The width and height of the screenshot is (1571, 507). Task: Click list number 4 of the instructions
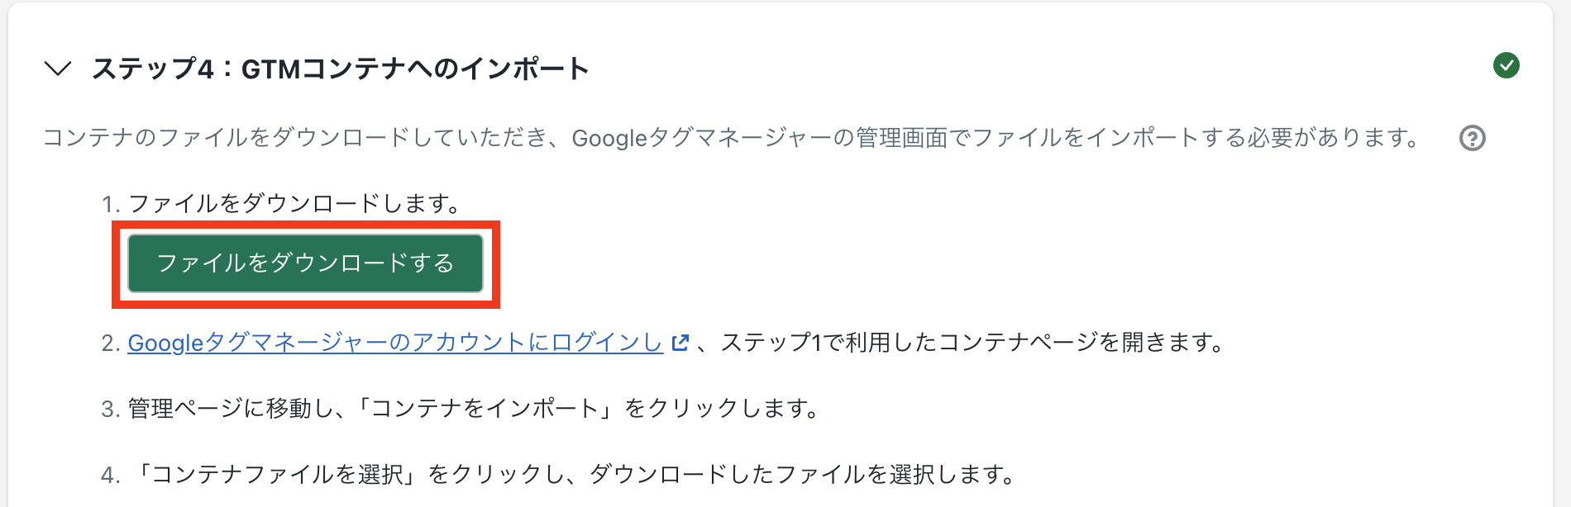point(110,475)
